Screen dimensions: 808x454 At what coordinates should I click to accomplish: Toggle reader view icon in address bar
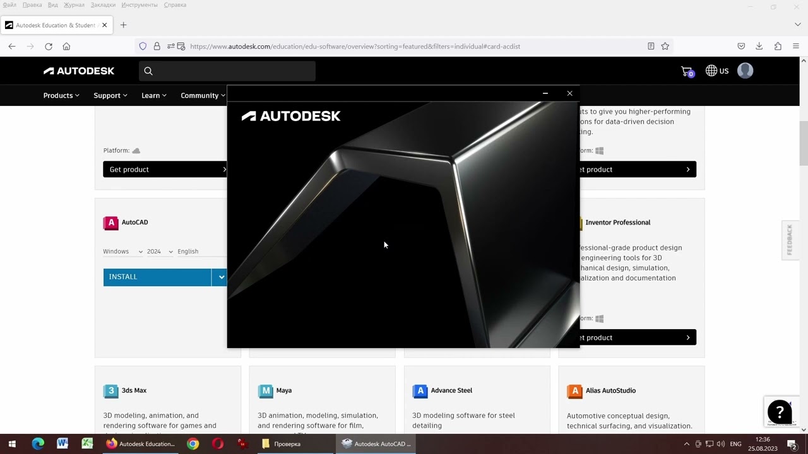click(x=651, y=46)
